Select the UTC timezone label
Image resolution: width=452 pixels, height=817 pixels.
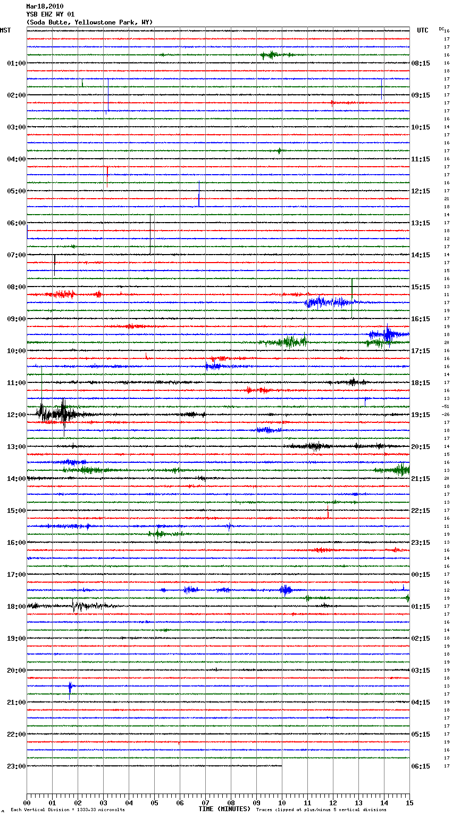tap(422, 30)
